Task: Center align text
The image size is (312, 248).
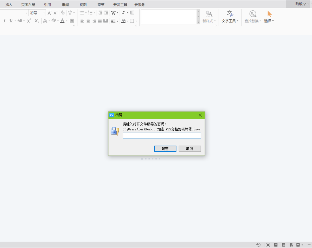Action: pos(88,21)
